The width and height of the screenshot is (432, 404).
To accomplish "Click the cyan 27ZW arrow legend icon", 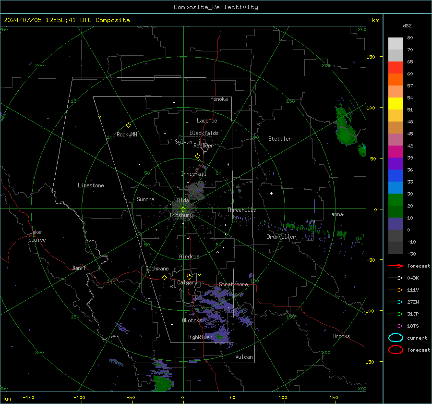I will tap(396, 302).
